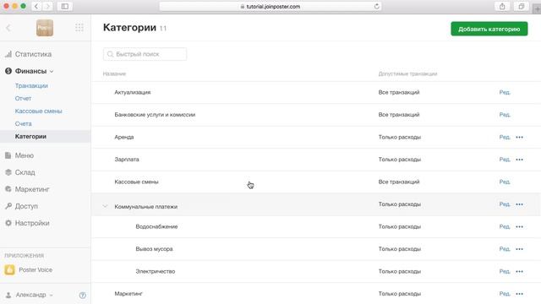This screenshot has height=304, width=541.
Task: Select the Вывоз мусора row name
Action: coord(154,249)
